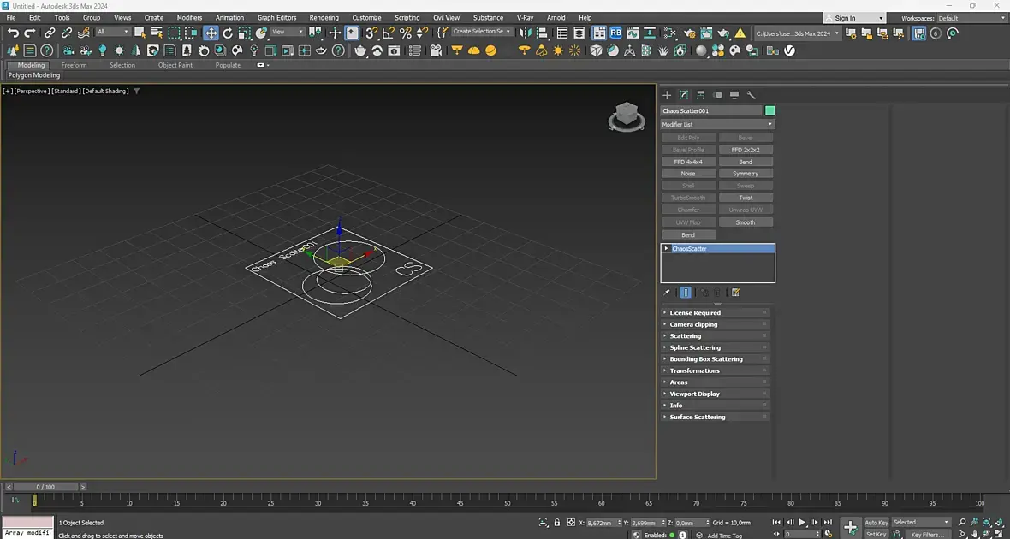Click the Link objects chain icon
The image size is (1010, 539).
tap(50, 33)
